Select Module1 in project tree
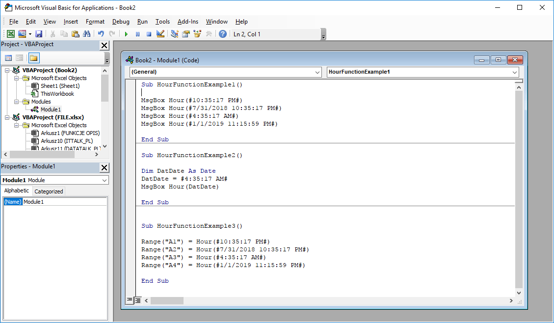Viewport: 554px width, 323px height. (51, 109)
